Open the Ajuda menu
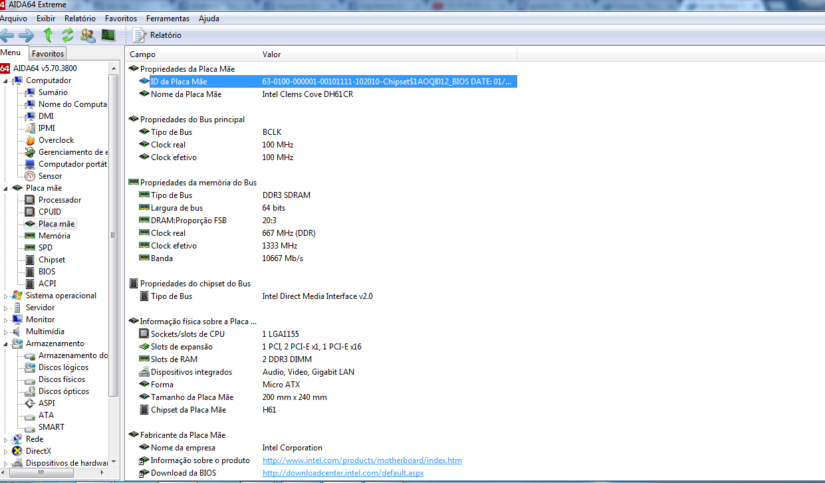 pyautogui.click(x=209, y=19)
